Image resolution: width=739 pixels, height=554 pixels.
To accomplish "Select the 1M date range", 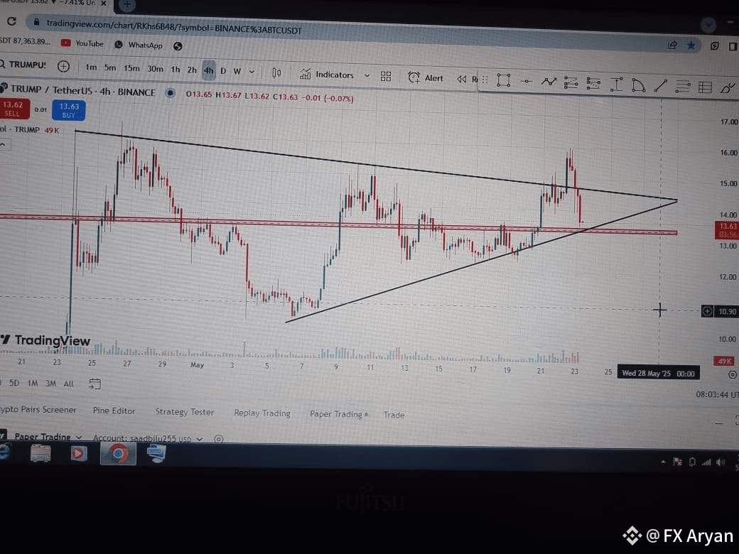I will tap(33, 383).
